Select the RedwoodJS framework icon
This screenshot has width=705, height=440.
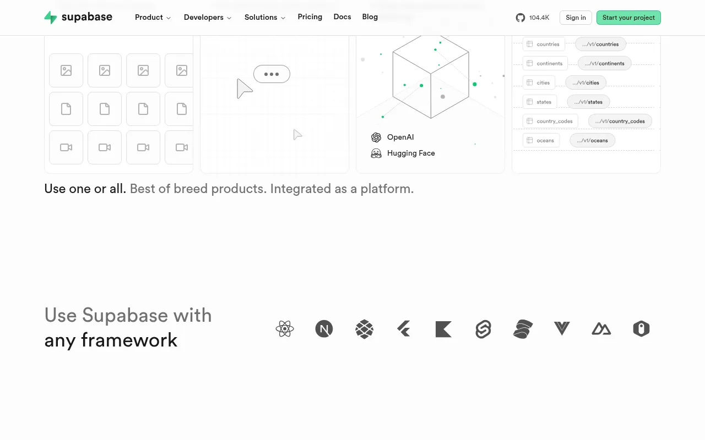click(364, 329)
